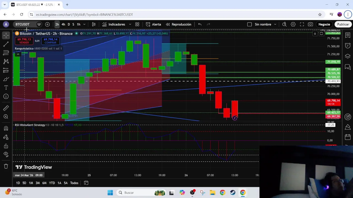The image size is (353, 198).
Task: Select the brush drawing tool
Action: point(6,79)
